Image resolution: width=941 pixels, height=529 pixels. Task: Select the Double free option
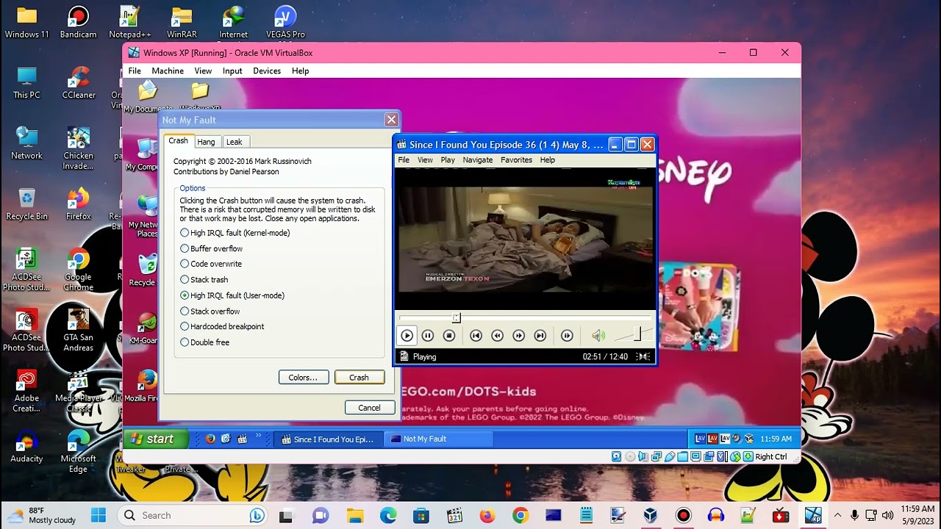pos(205,342)
